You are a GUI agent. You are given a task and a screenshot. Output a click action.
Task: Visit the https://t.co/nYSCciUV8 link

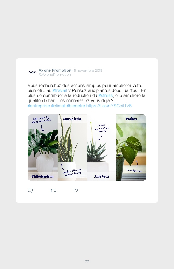(109, 106)
